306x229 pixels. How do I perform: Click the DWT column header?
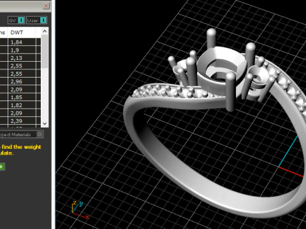click(x=22, y=32)
